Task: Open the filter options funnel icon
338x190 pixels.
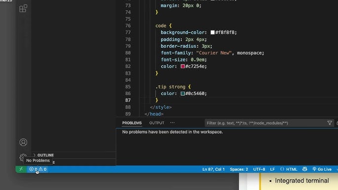Action: pyautogui.click(x=330, y=123)
